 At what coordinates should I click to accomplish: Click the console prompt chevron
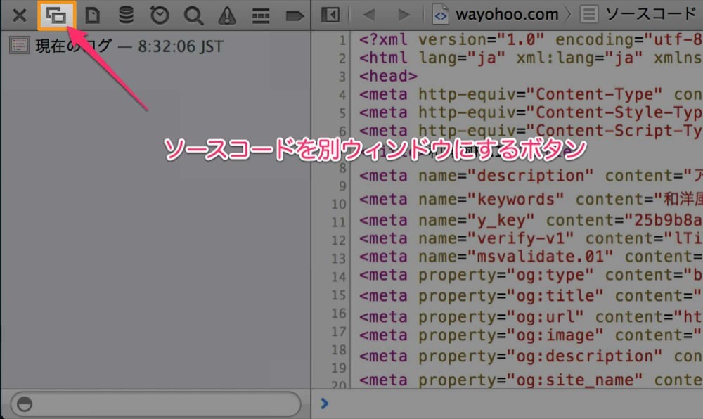[x=325, y=404]
